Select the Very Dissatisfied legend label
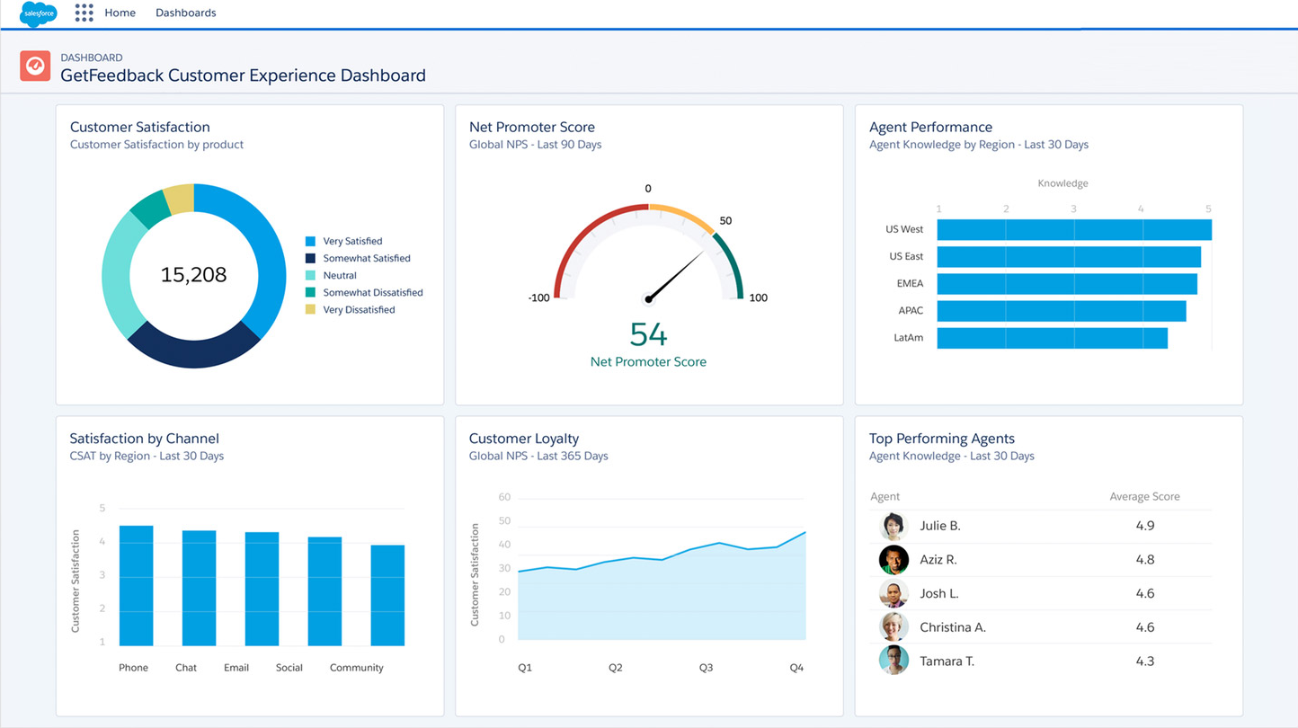The width and height of the screenshot is (1298, 728). [359, 309]
